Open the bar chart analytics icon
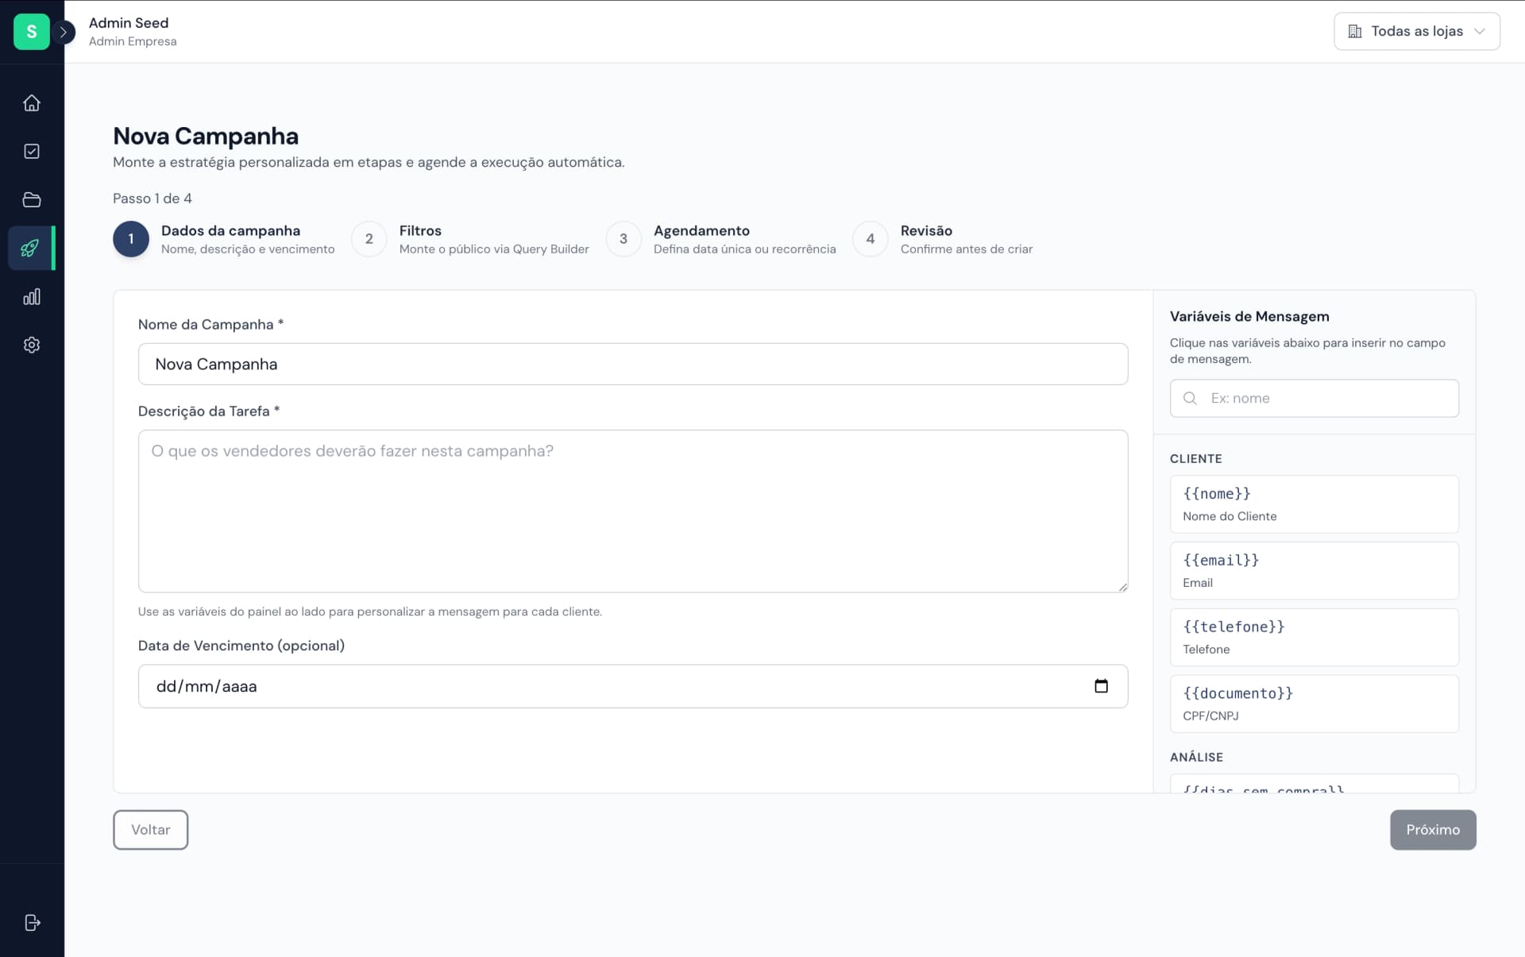The width and height of the screenshot is (1525, 957). (32, 297)
